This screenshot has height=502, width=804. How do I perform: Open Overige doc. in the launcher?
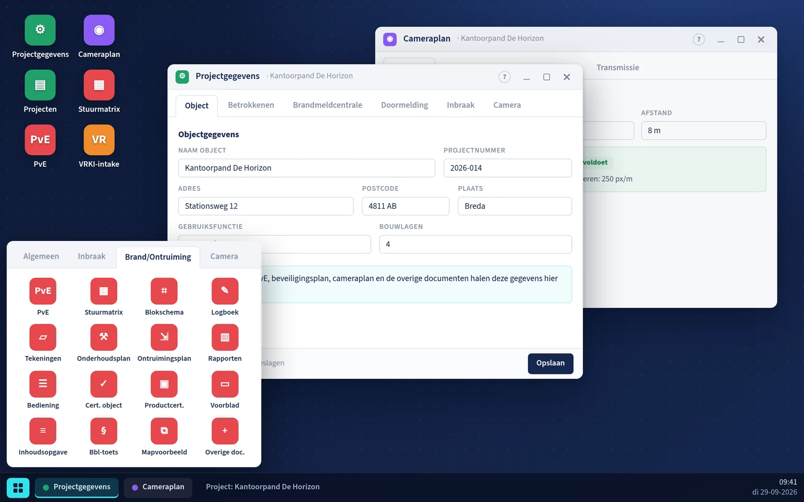[225, 437]
